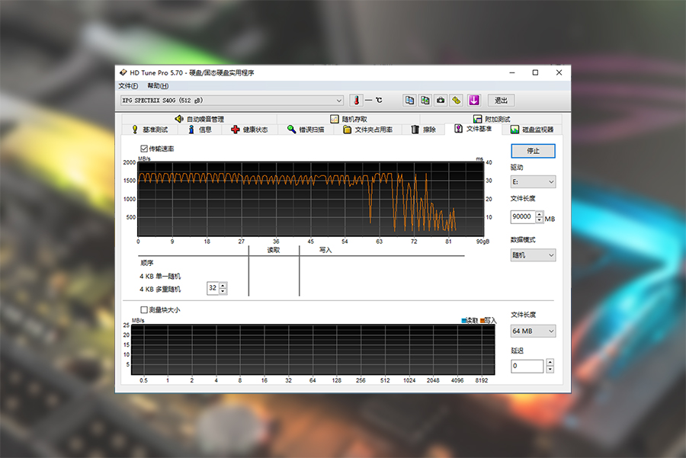Screen dimensions: 686x458
Task: Open the 数据模式 随机 dropdown
Action: coord(533,255)
